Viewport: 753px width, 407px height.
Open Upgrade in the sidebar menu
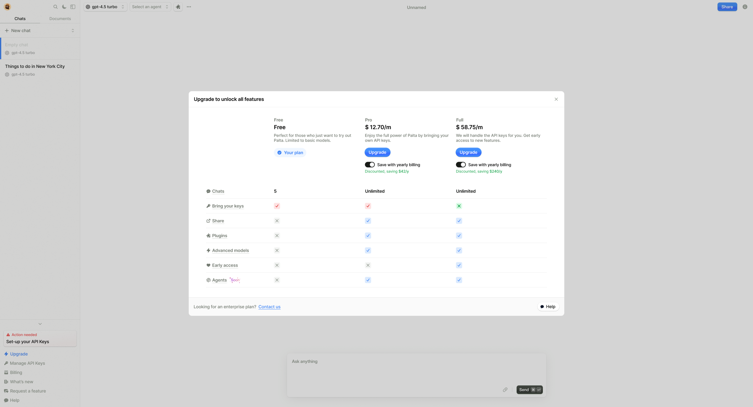pos(16,354)
